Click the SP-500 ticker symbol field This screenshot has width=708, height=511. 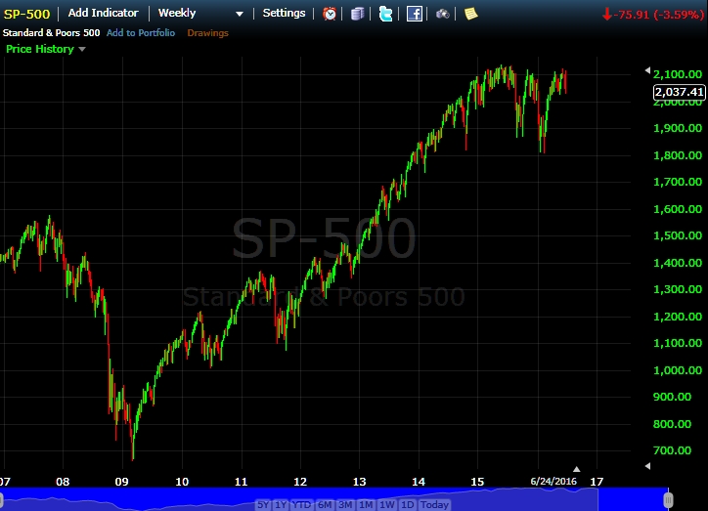(27, 14)
